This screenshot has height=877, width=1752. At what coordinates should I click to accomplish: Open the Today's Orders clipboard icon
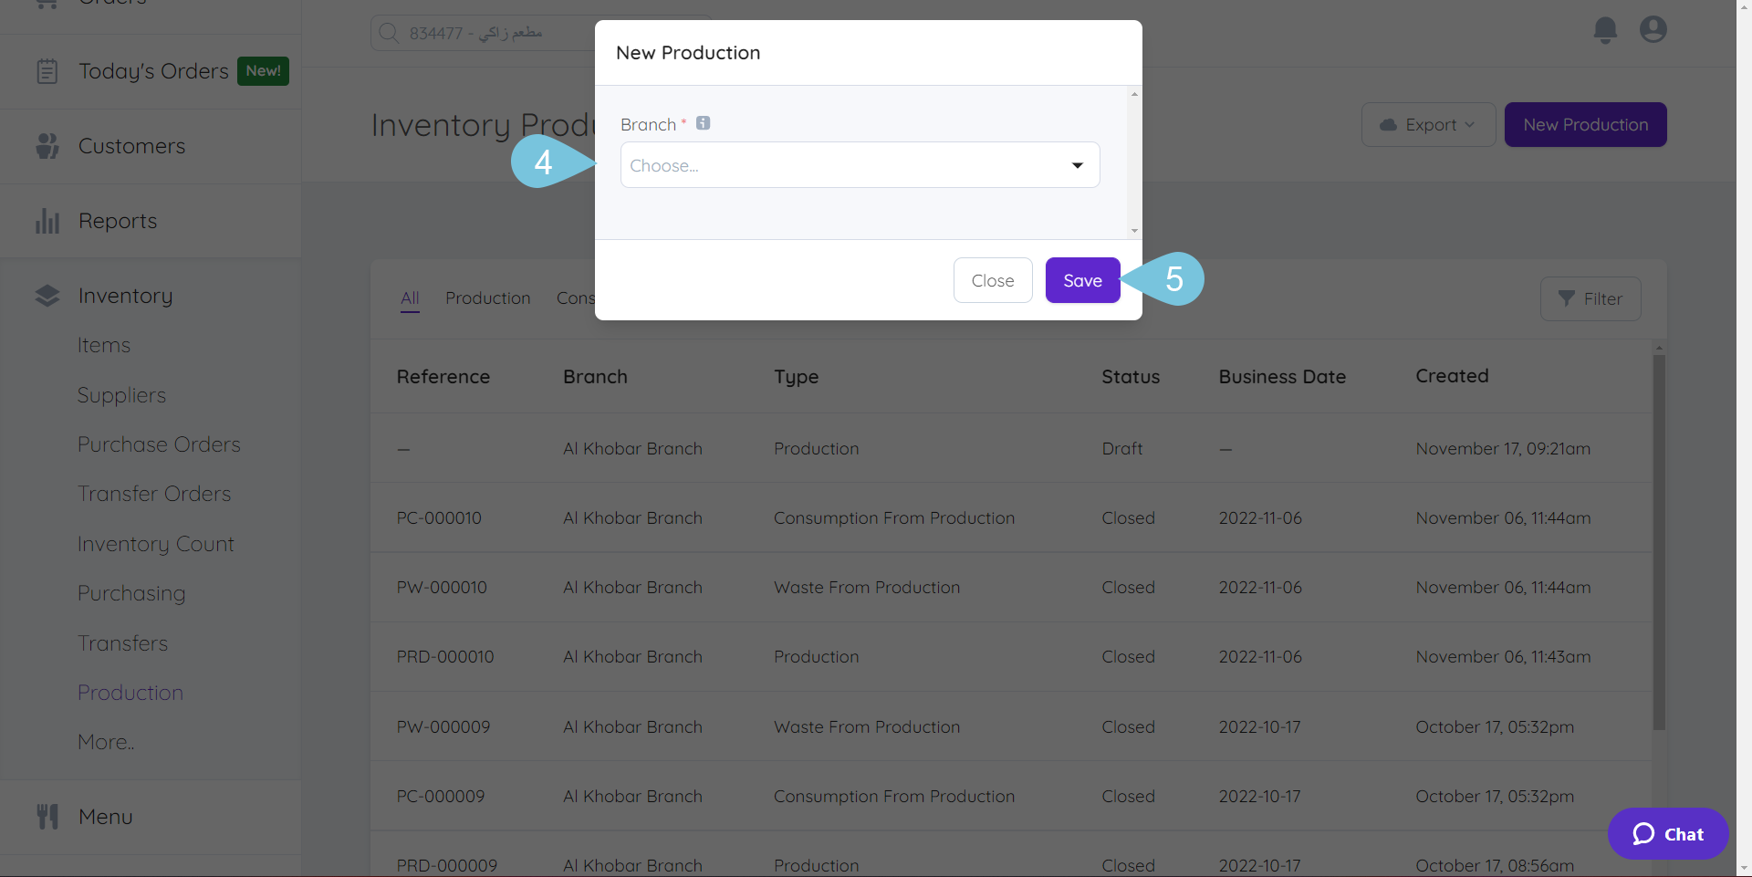tap(47, 70)
